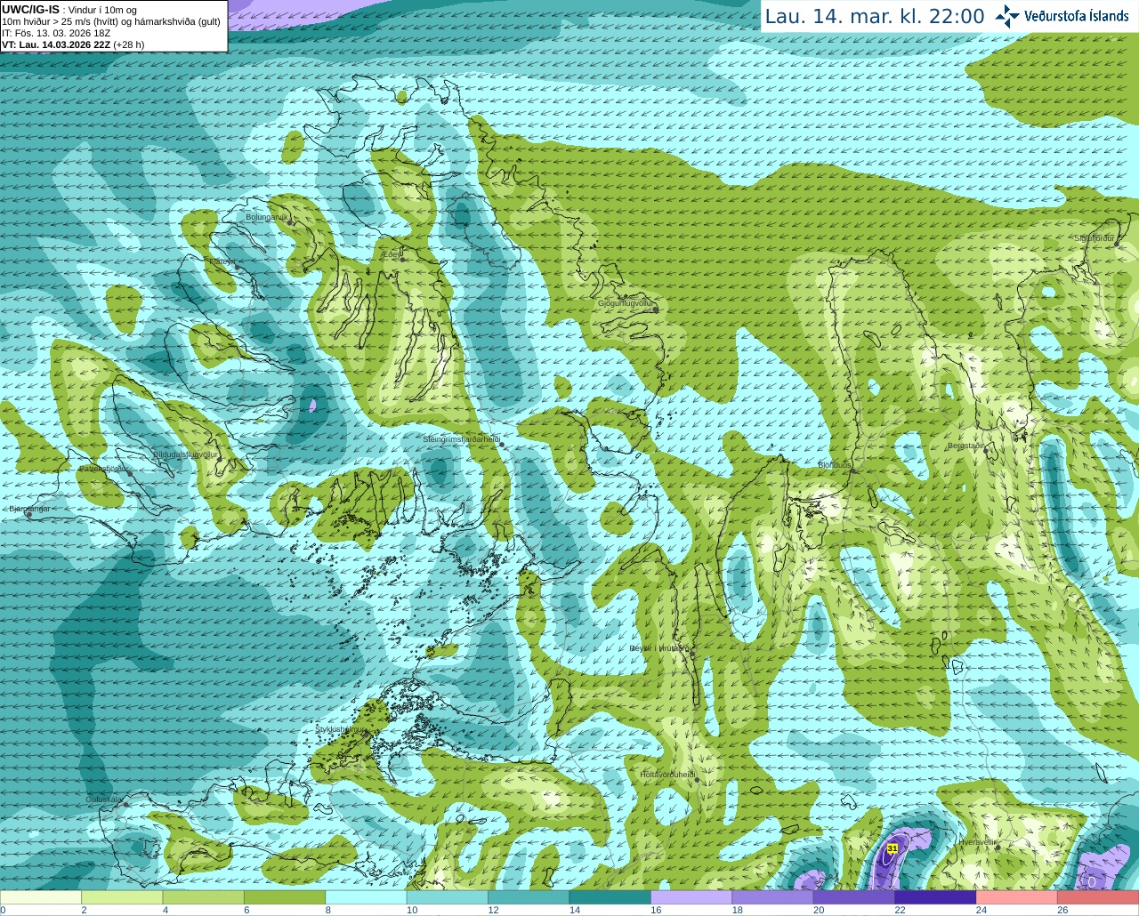Click the legend value 2

(x=84, y=911)
